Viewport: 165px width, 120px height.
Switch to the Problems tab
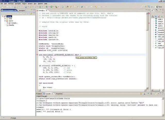39,94
